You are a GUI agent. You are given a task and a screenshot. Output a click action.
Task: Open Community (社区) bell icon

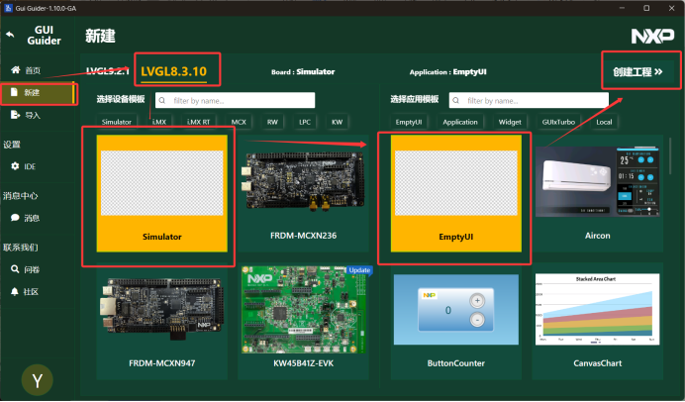click(15, 291)
